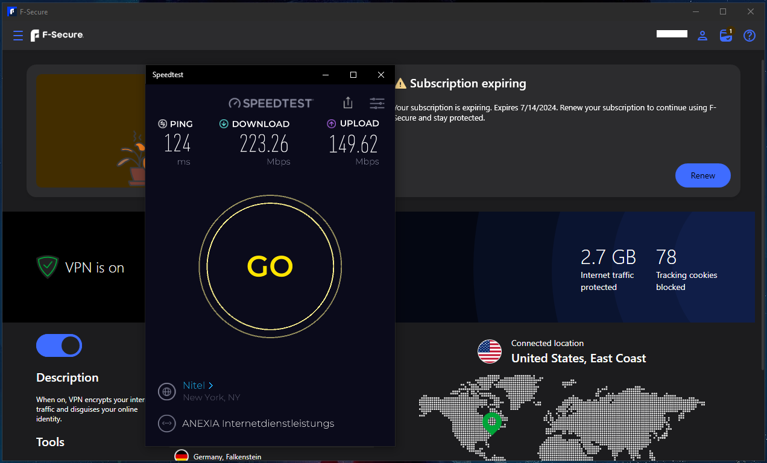Click the Description heading
The height and width of the screenshot is (463, 767).
coord(67,378)
